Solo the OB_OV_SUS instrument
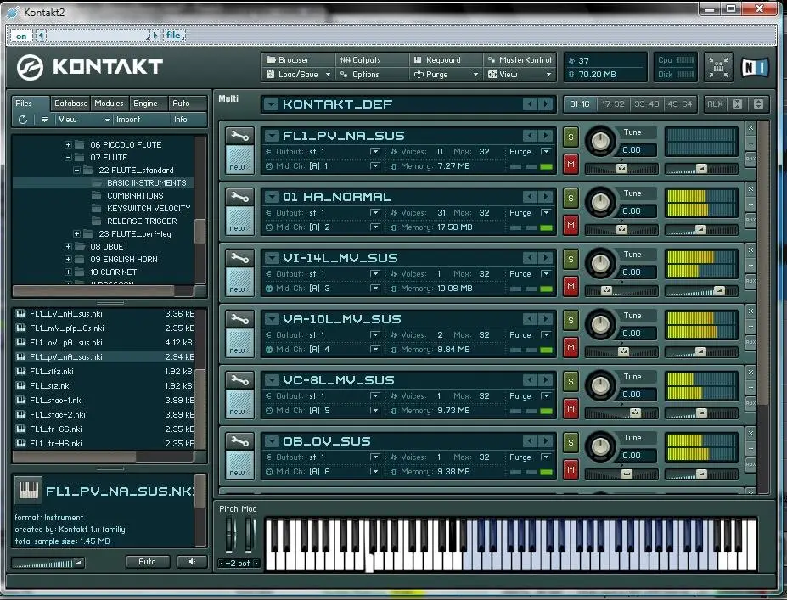The height and width of the screenshot is (600, 787). point(571,443)
